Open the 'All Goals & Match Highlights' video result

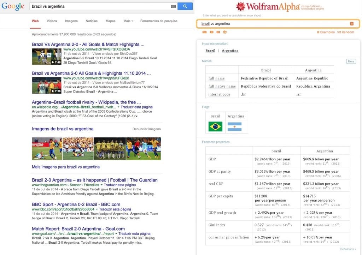(x=88, y=44)
